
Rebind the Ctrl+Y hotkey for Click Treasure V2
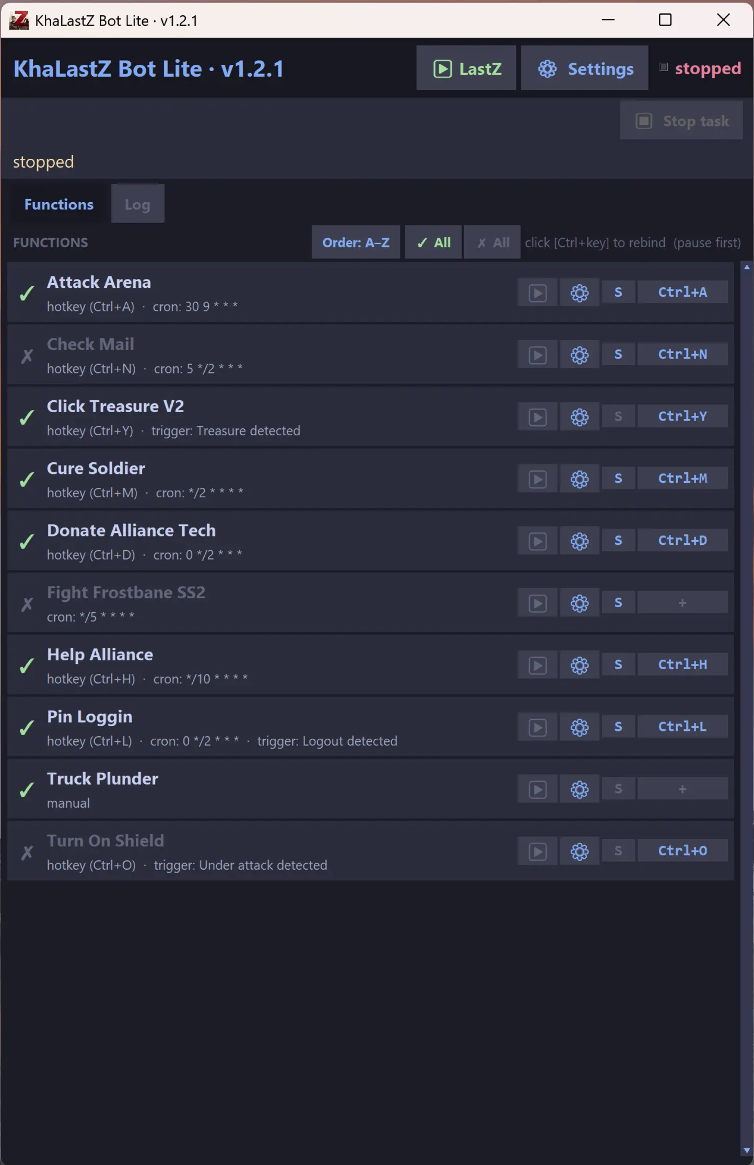coord(682,416)
